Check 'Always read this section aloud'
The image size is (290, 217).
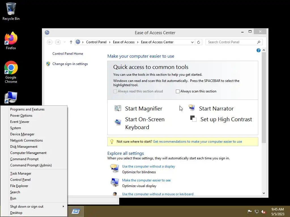pyautogui.click(x=115, y=91)
